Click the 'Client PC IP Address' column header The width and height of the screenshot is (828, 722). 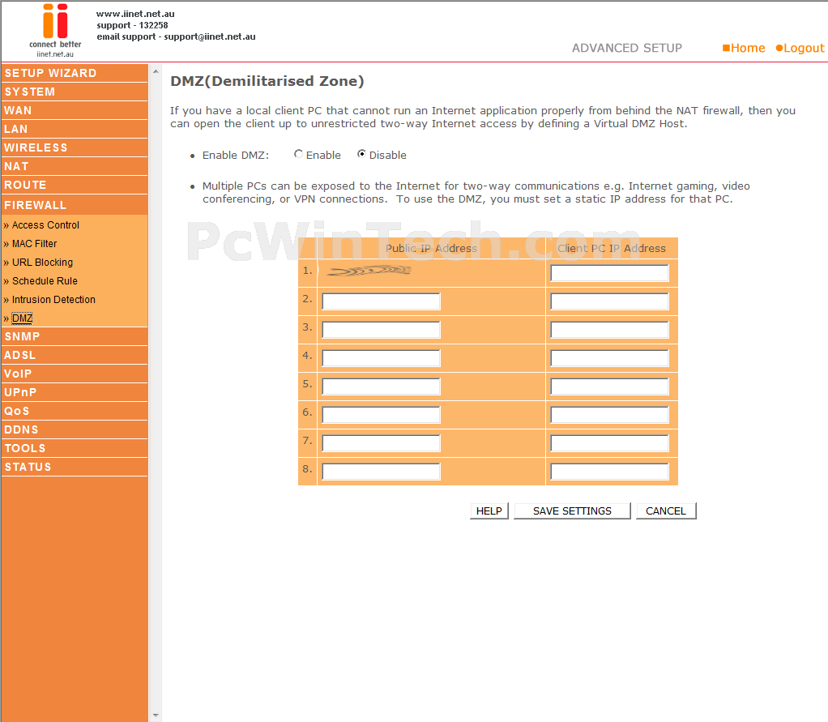pyautogui.click(x=612, y=248)
